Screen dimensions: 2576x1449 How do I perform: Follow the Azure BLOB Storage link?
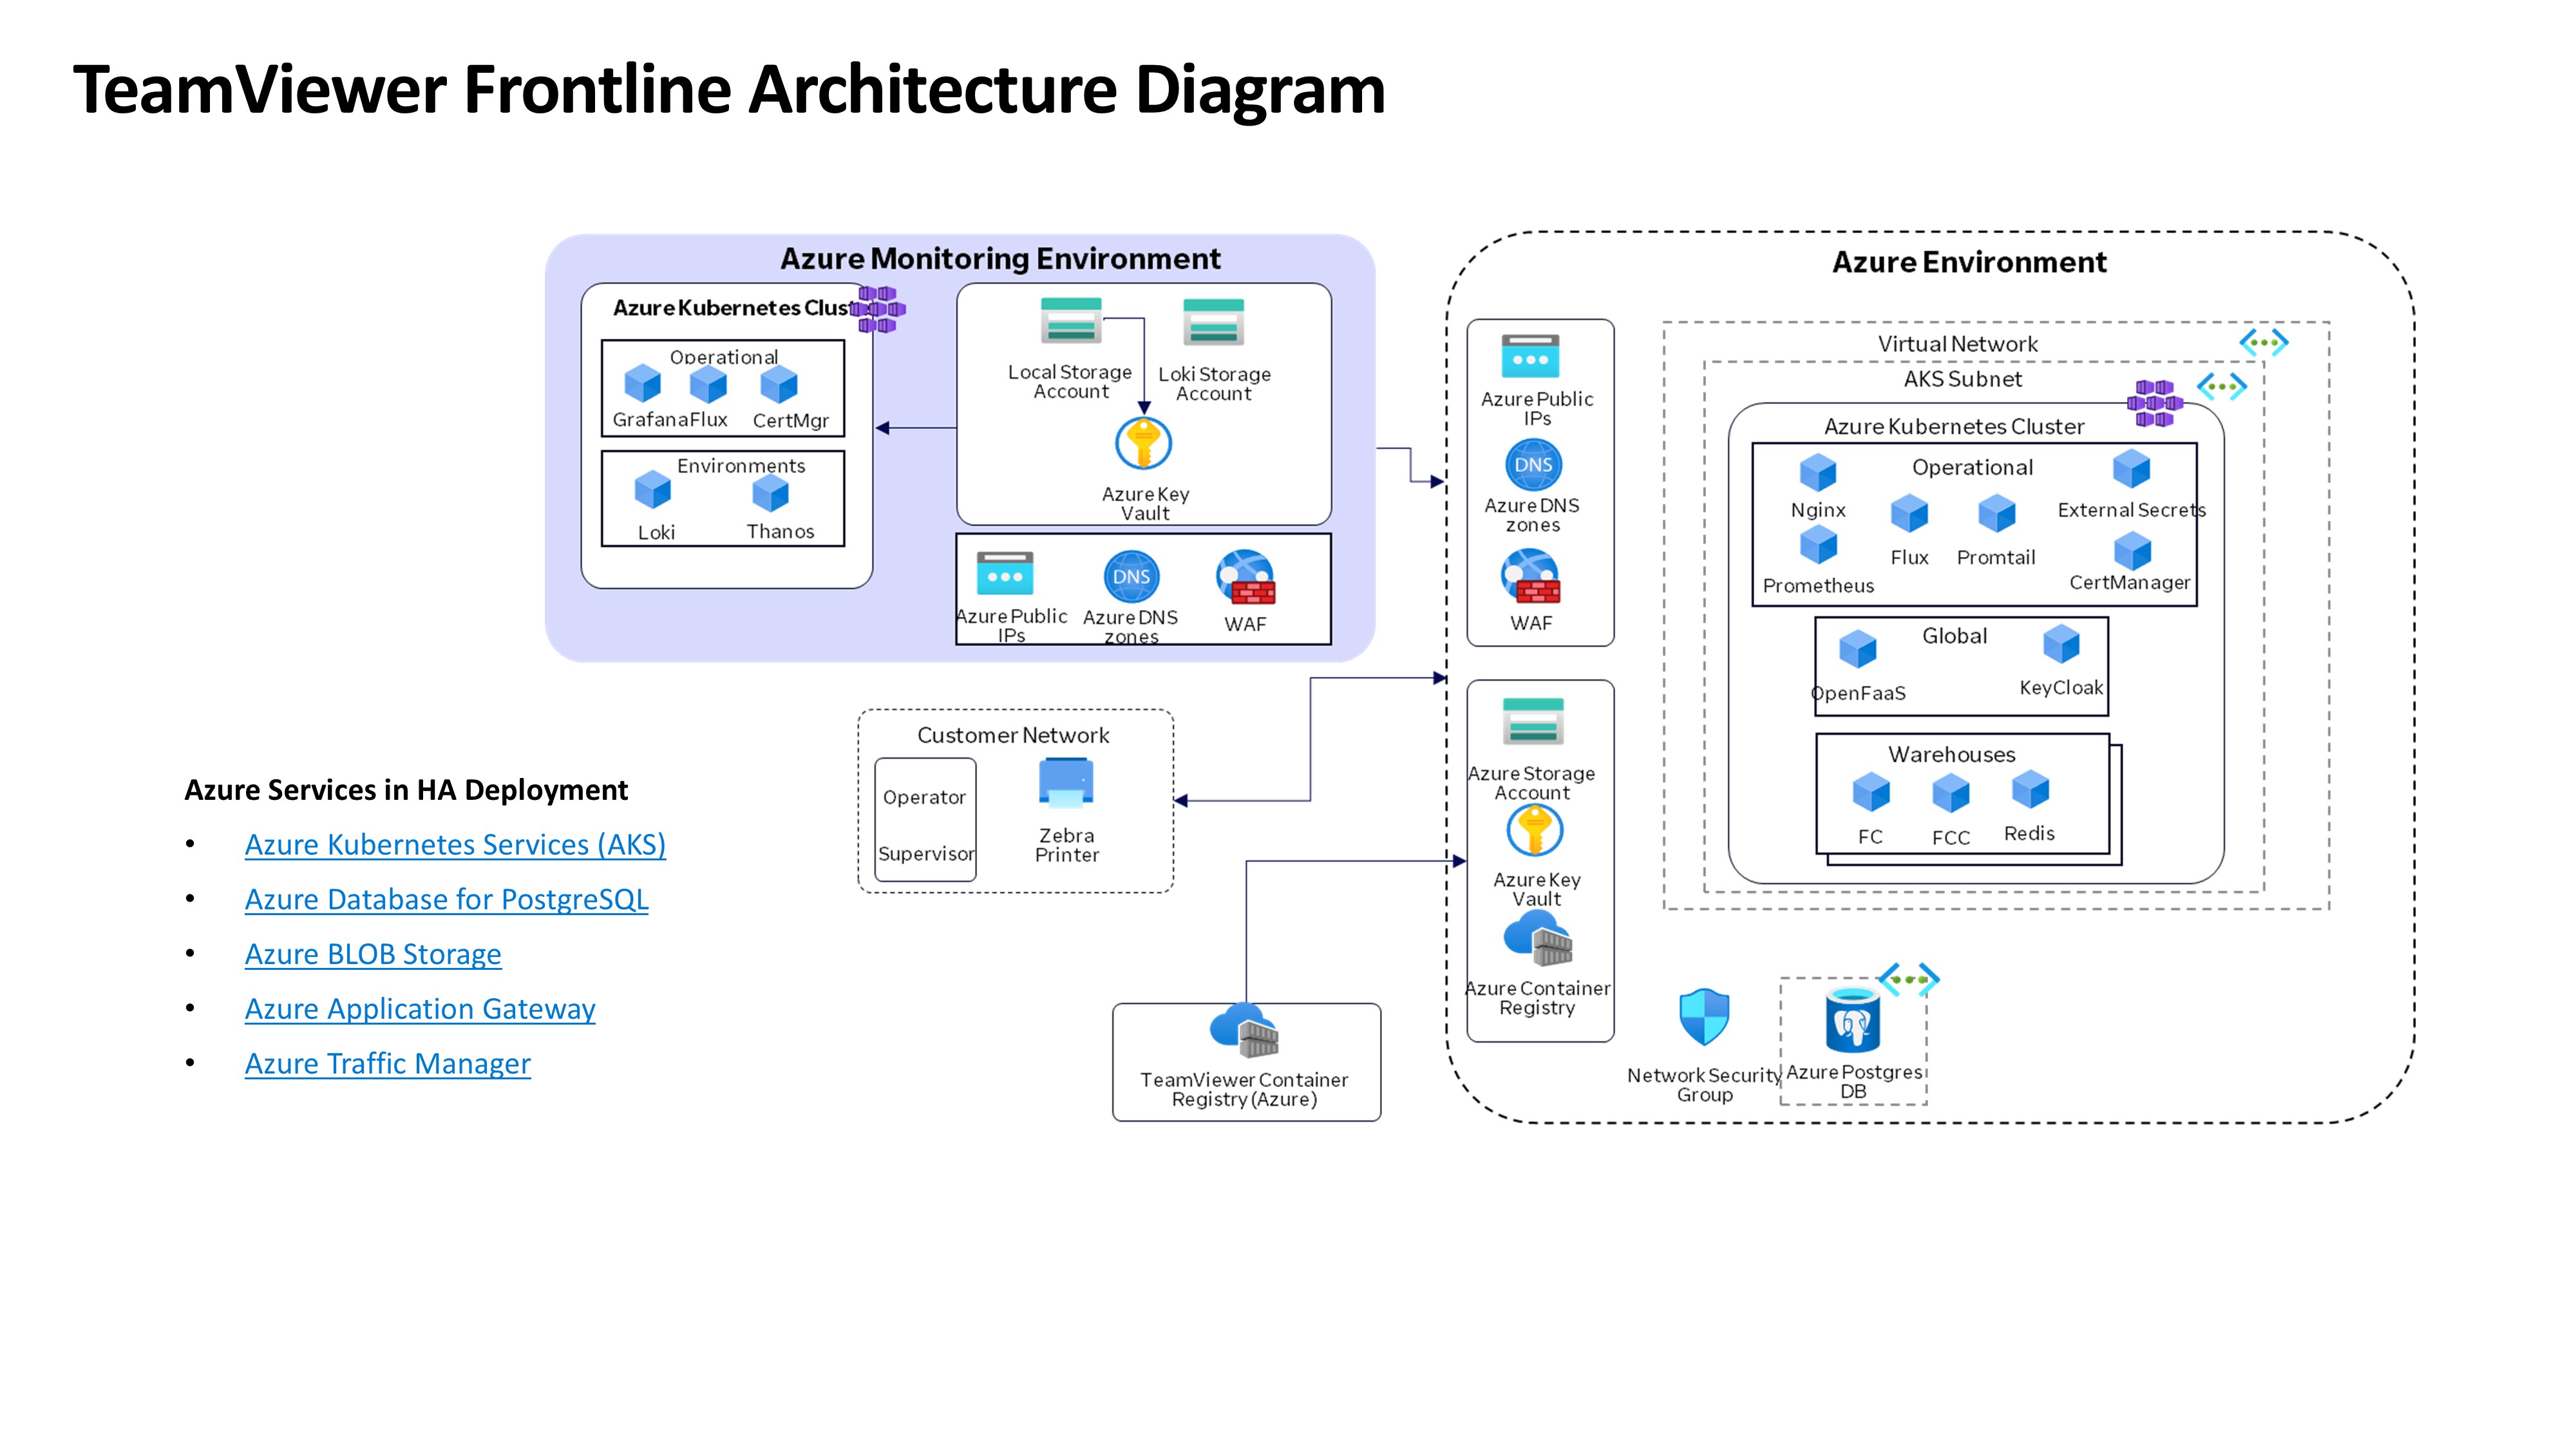point(373,955)
